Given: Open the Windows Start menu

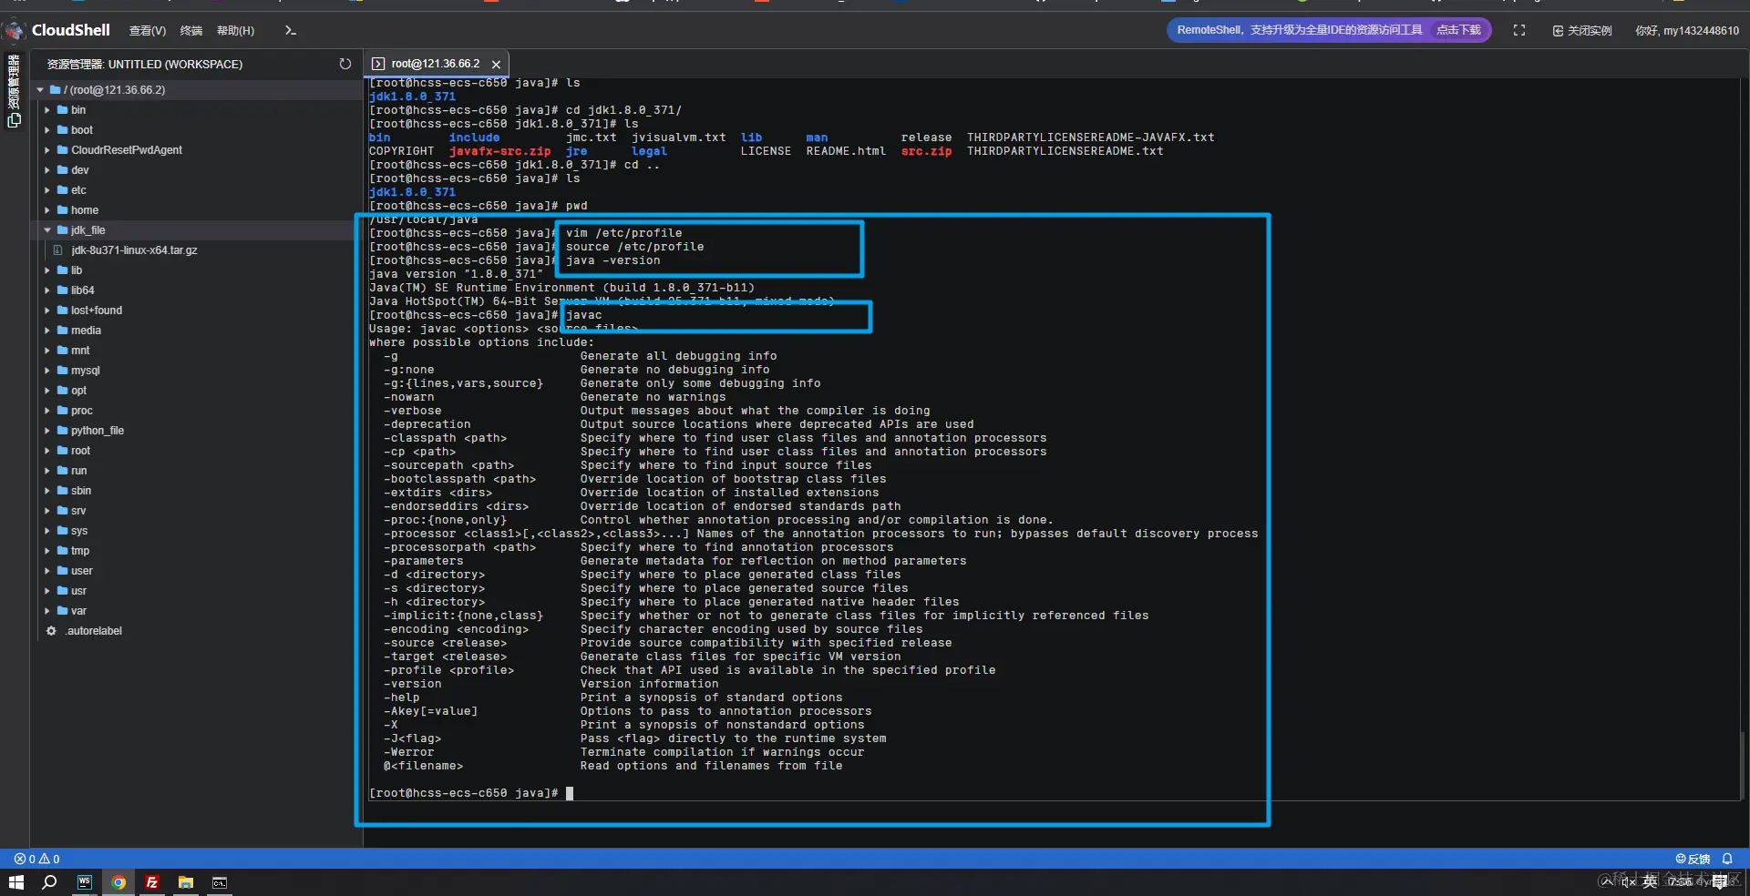Looking at the screenshot, I should 15,882.
